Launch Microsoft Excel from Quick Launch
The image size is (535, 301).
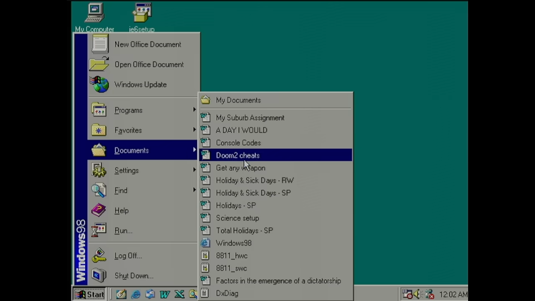pos(179,294)
